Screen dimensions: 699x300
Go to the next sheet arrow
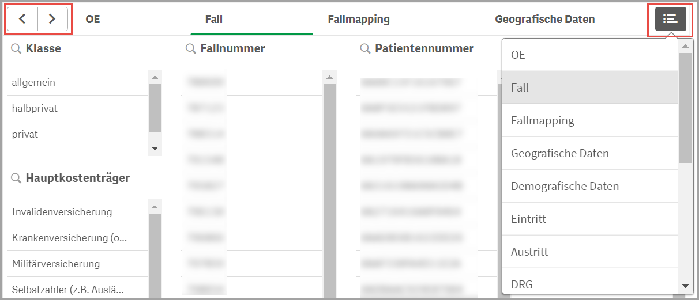click(52, 19)
